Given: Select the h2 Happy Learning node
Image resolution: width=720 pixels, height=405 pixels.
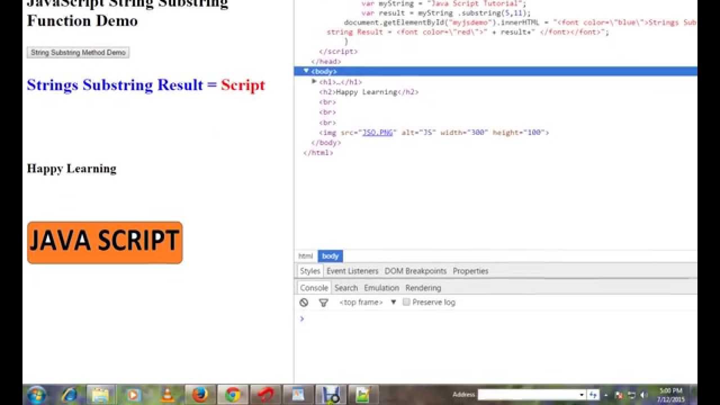Looking at the screenshot, I should click(x=369, y=92).
